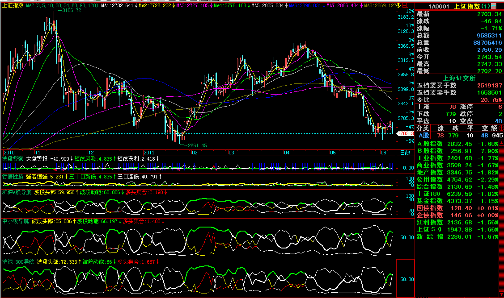Click the red up-arrow scroll icon beside A股指数

pos(501,144)
